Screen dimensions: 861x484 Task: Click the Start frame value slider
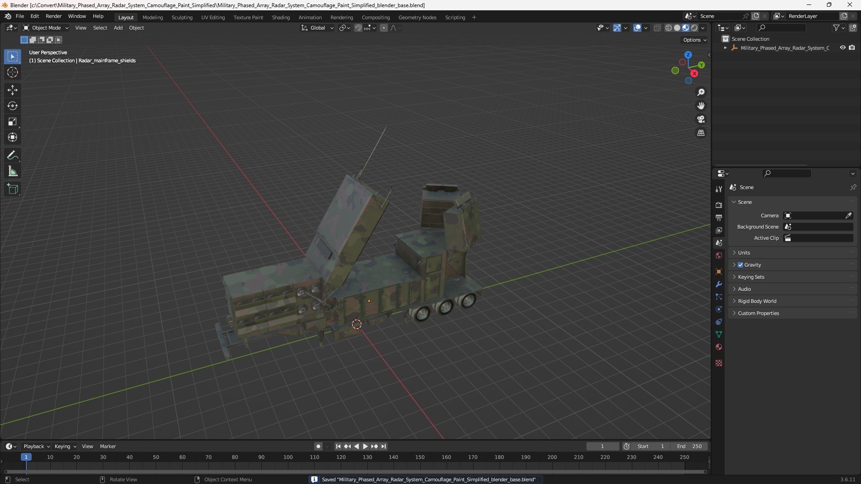pyautogui.click(x=651, y=446)
